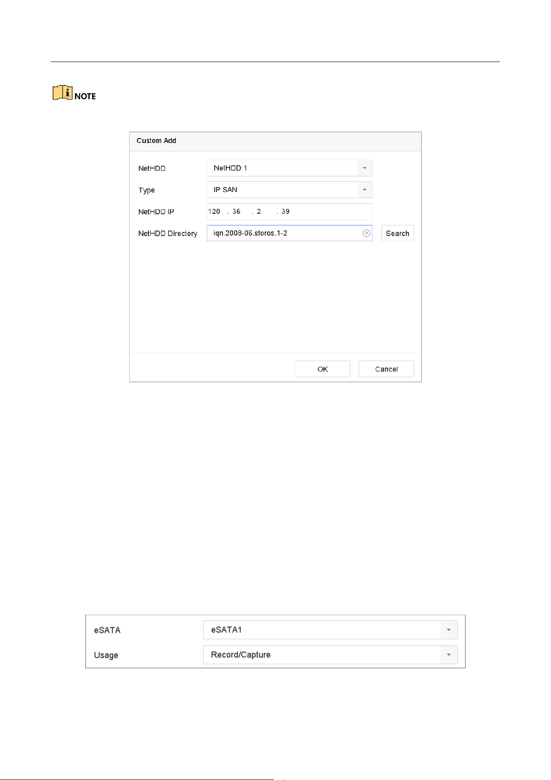
Task: Click the Type label
Action: pyautogui.click(x=147, y=190)
